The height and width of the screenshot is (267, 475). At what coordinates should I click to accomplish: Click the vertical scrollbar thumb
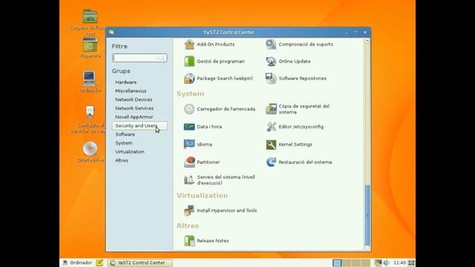click(x=367, y=215)
